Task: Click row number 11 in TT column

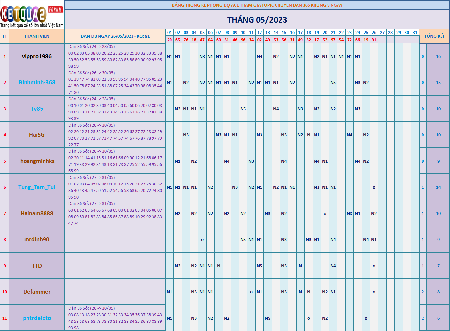Action: (5, 318)
